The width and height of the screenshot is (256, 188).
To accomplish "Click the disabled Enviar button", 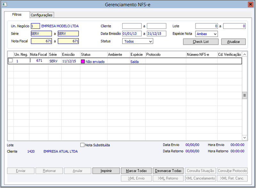I will 21,171.
